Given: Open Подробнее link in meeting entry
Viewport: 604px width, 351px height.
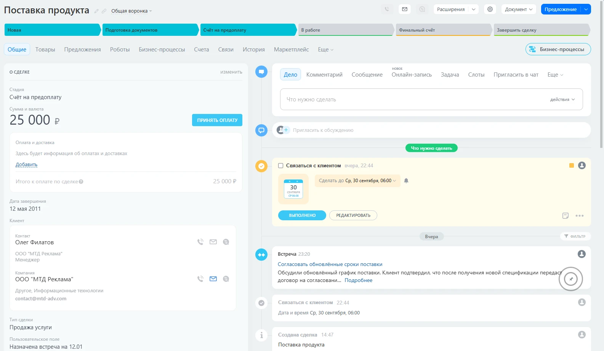Looking at the screenshot, I should tap(359, 280).
